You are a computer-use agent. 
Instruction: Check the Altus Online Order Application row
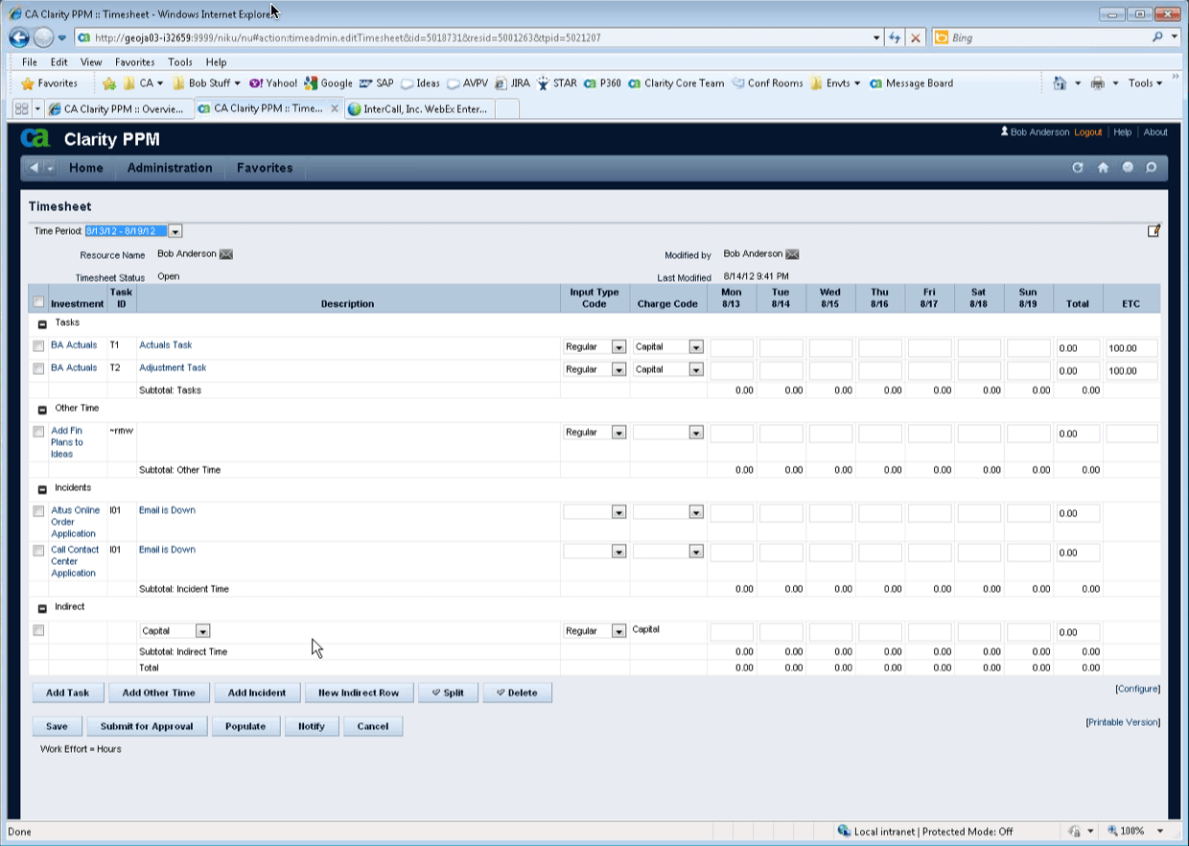(x=38, y=511)
